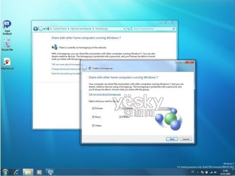Maximize the Control Panel window
This screenshot has height=176, width=235.
165,23
